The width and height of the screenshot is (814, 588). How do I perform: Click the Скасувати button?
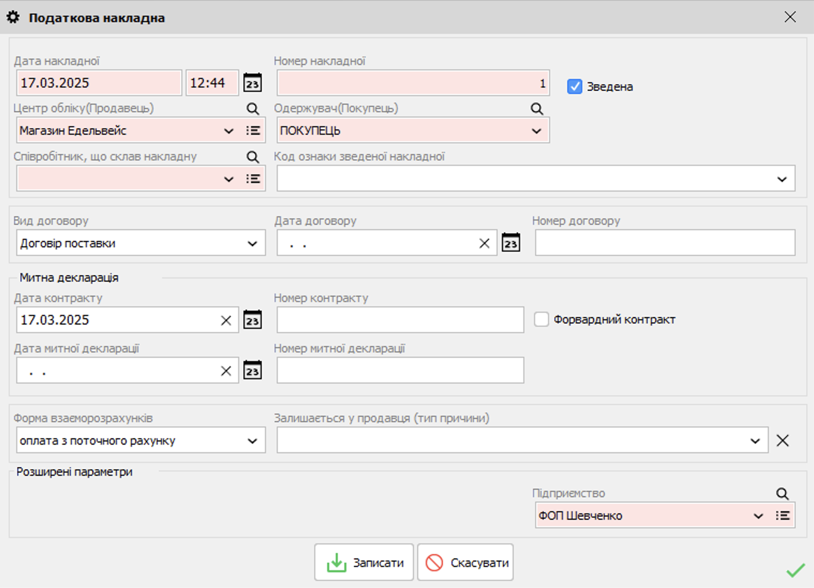[465, 563]
